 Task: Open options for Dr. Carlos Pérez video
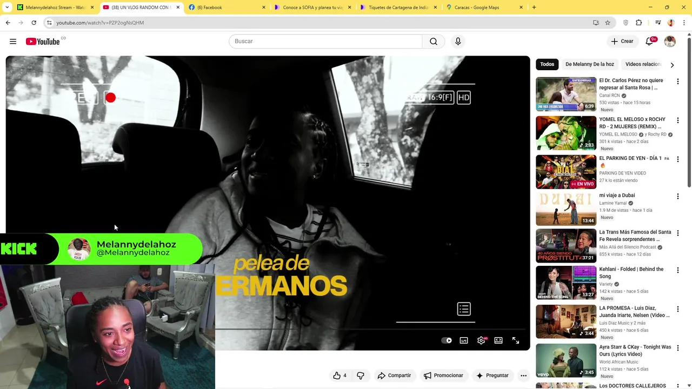677,82
